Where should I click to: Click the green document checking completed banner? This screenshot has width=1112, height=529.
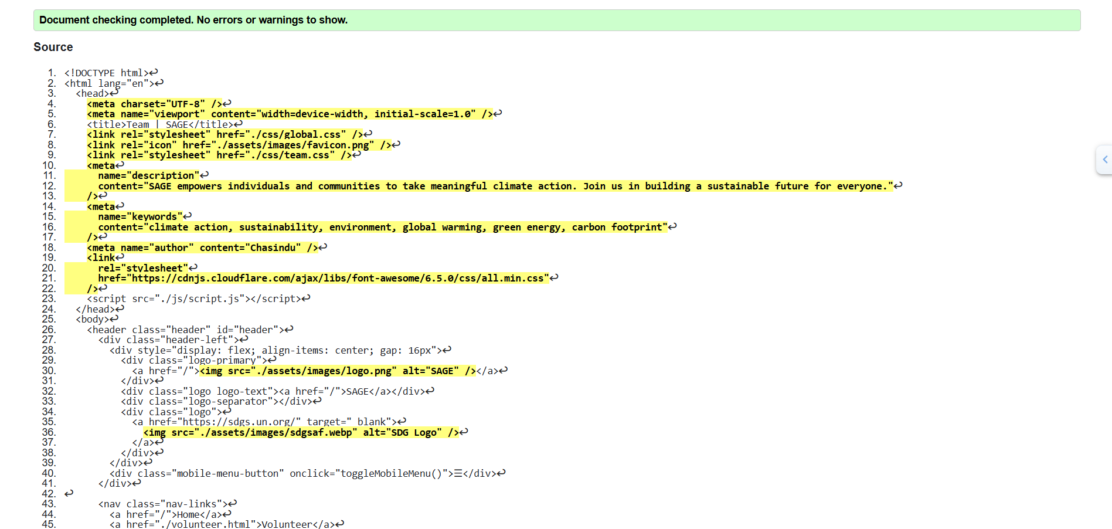557,20
